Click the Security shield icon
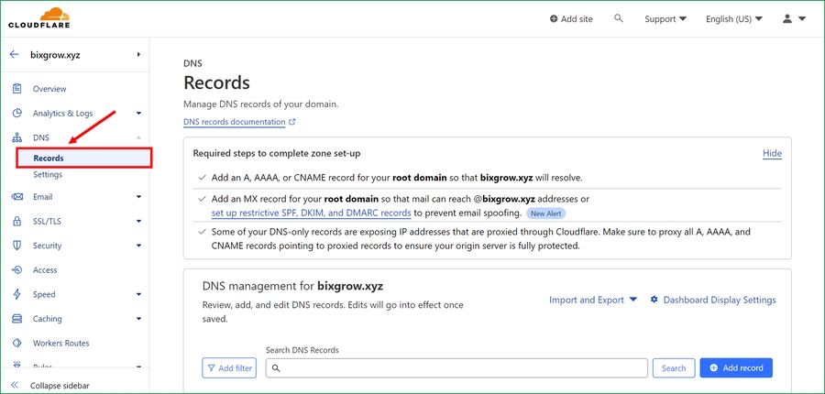Viewport: 825px width, 394px height. click(16, 246)
